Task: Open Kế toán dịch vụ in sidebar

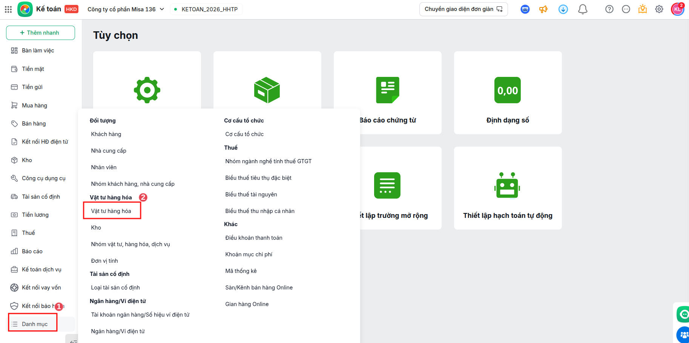Action: coord(41,269)
